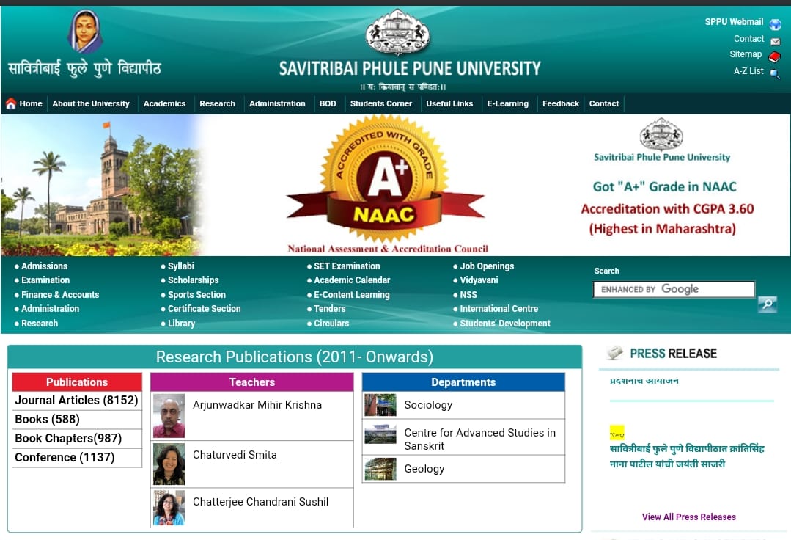791x540 pixels.
Task: Click the A-Z List magnifier icon
Action: tap(775, 73)
